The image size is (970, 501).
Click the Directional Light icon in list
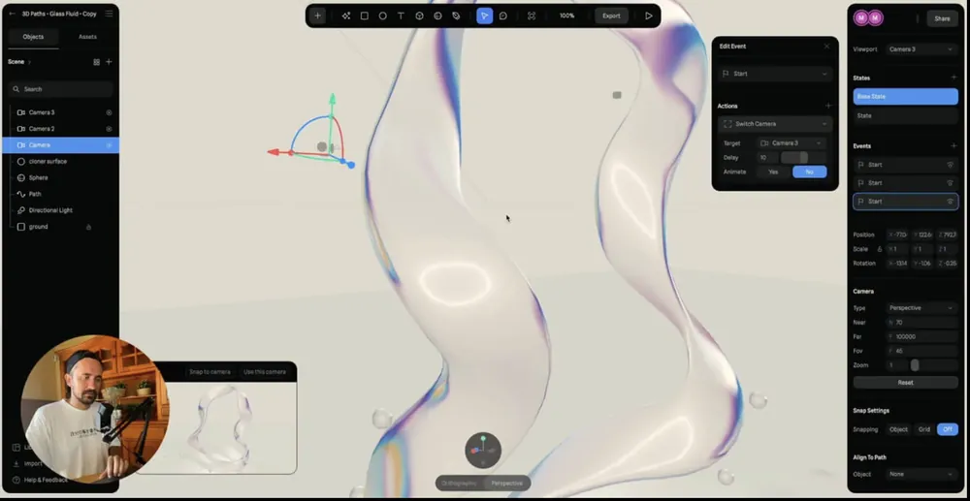(21, 210)
